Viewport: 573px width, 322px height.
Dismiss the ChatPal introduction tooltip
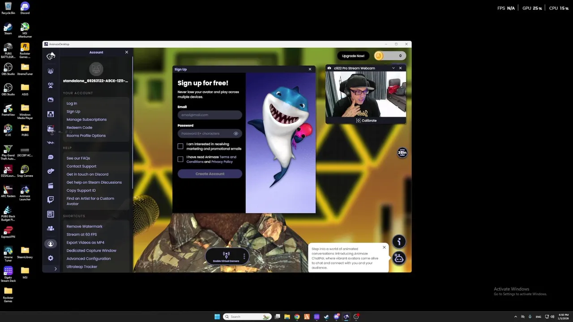click(384, 247)
